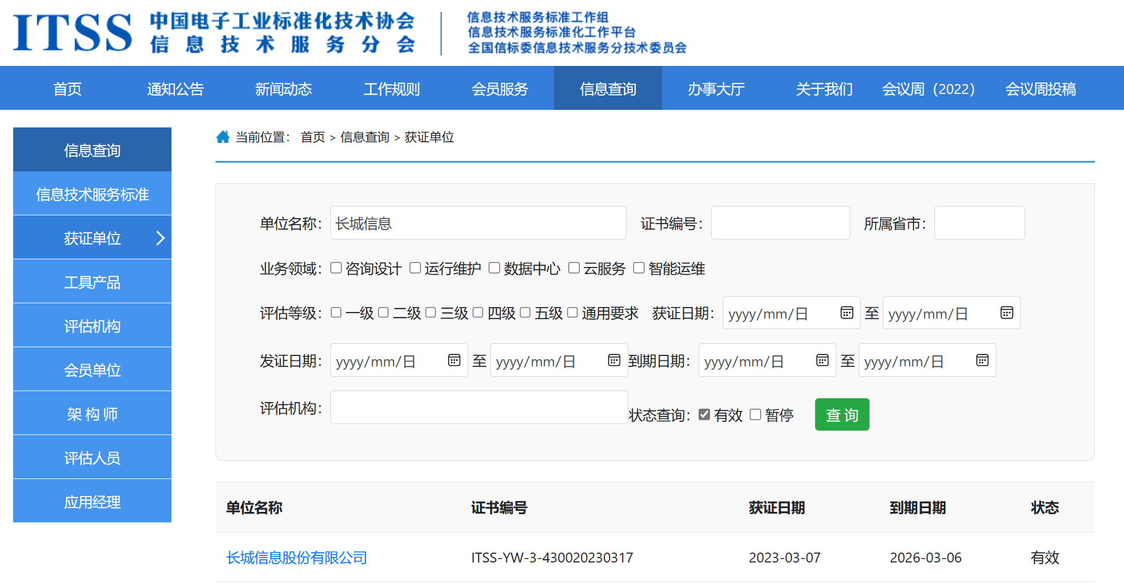Open the 关于我们 navigation tab
Screen dimensions: 1124x585
[824, 88]
